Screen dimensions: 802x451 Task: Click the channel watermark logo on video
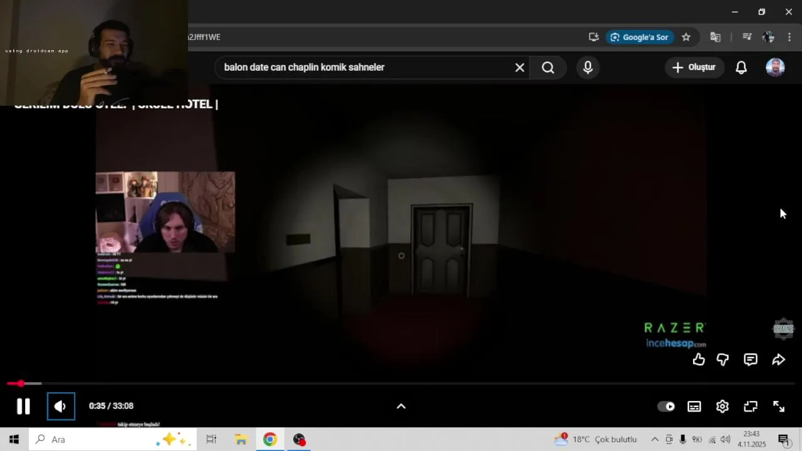(784, 328)
